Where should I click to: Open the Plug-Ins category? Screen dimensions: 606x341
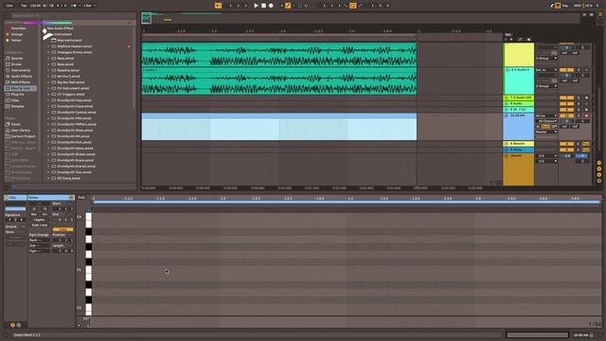(x=17, y=95)
